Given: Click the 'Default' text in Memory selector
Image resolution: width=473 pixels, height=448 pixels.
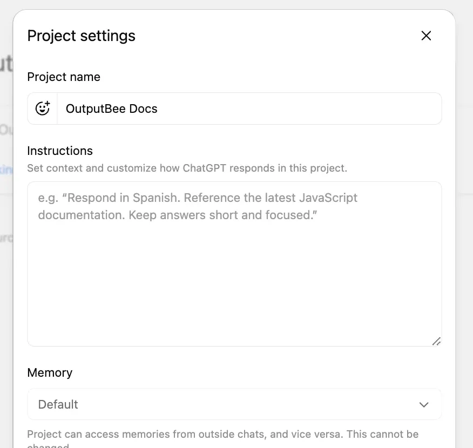Looking at the screenshot, I should [58, 404].
